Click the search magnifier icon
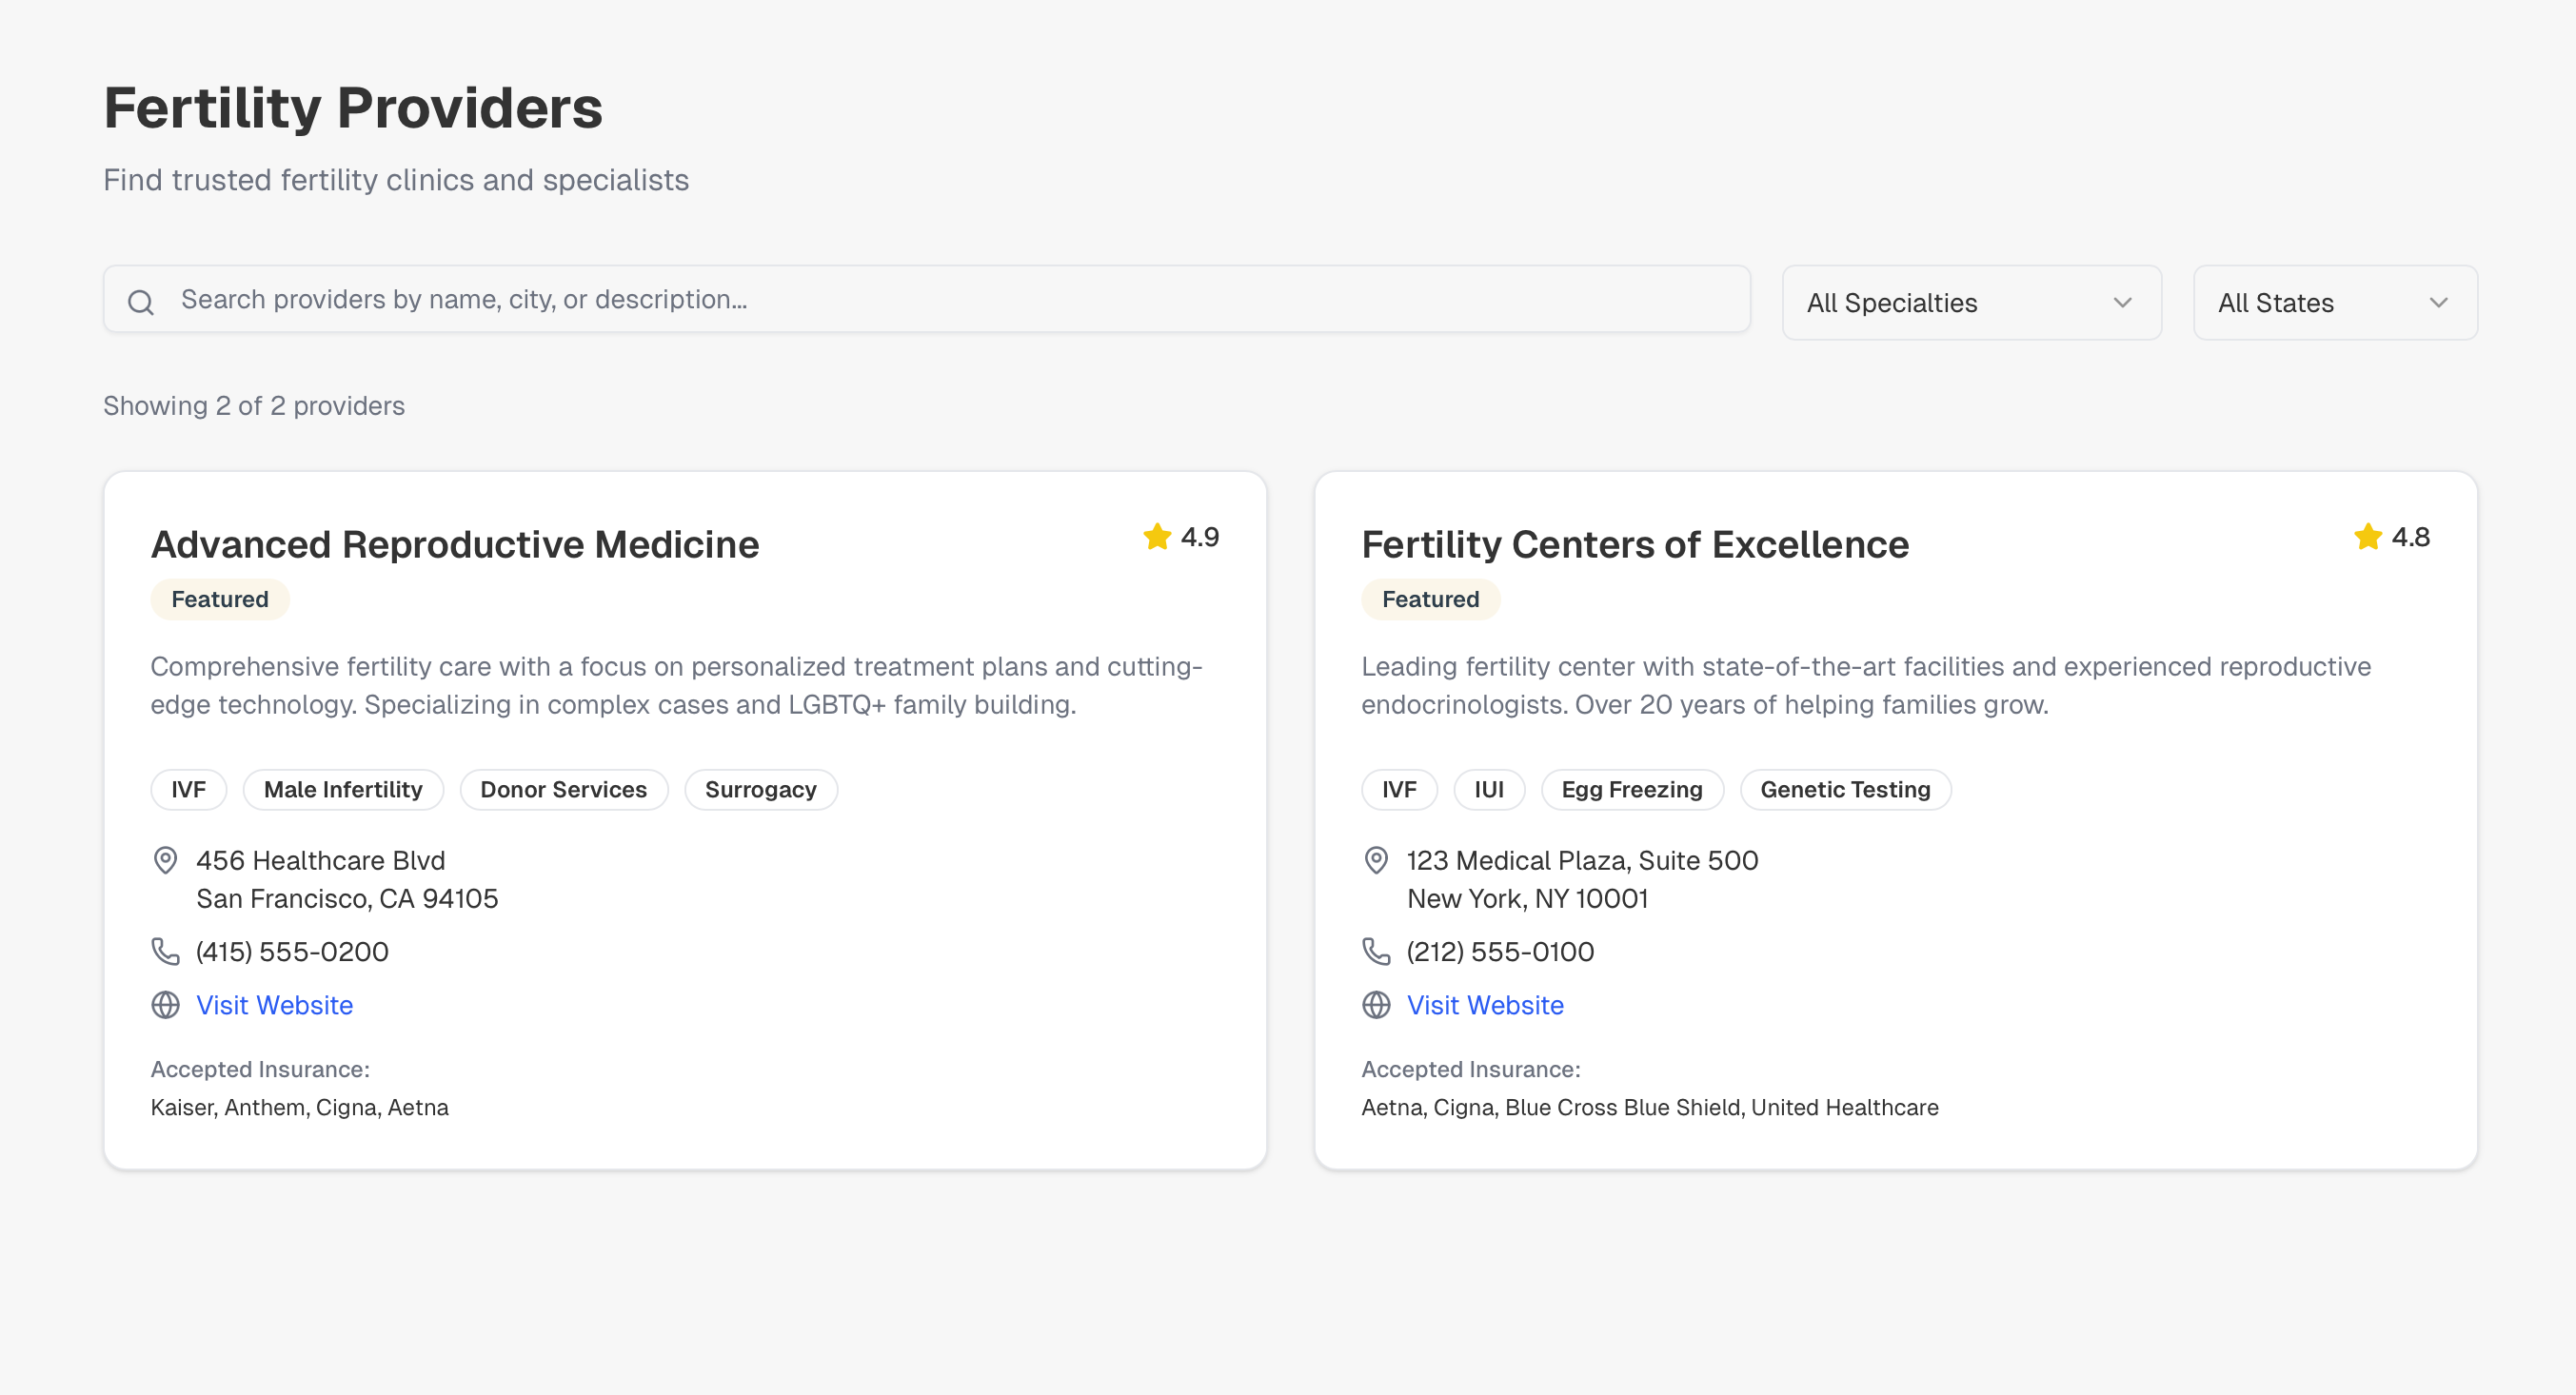2576x1395 pixels. click(x=141, y=302)
